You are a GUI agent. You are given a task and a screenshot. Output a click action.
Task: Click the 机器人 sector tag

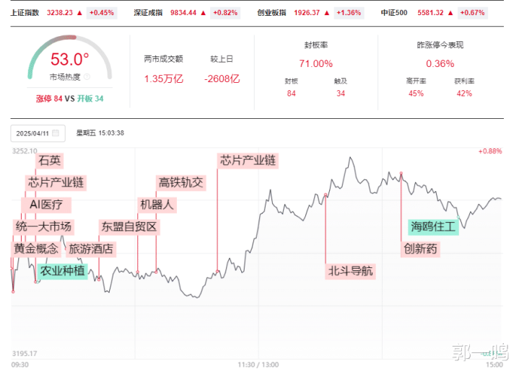point(157,205)
